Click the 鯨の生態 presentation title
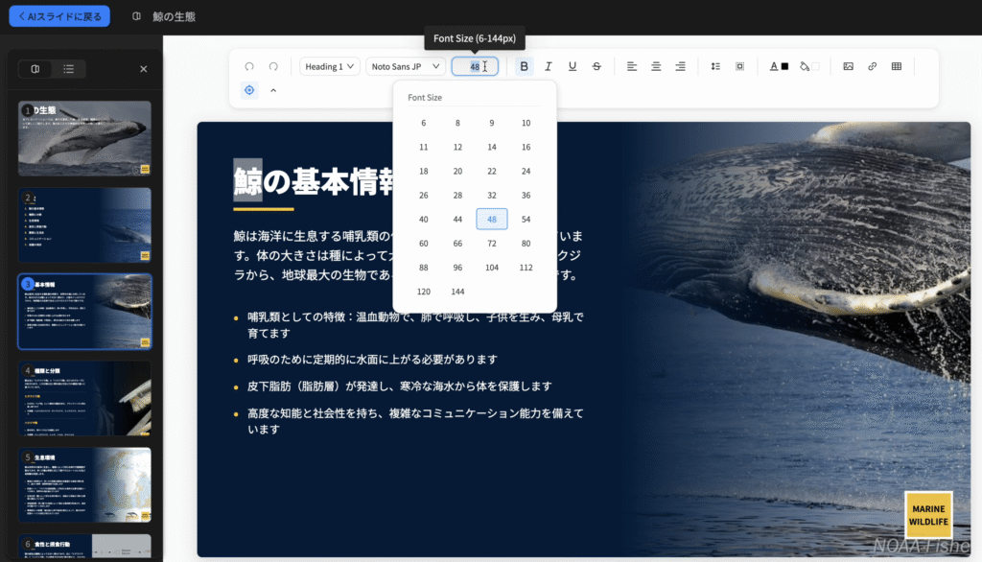 point(175,17)
